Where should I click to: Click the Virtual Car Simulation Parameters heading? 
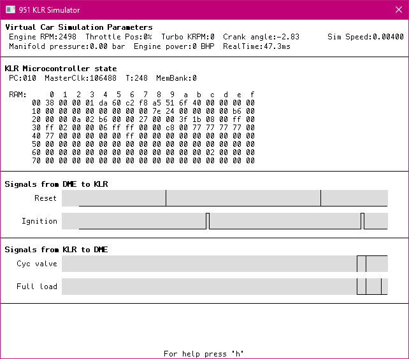[x=79, y=27]
